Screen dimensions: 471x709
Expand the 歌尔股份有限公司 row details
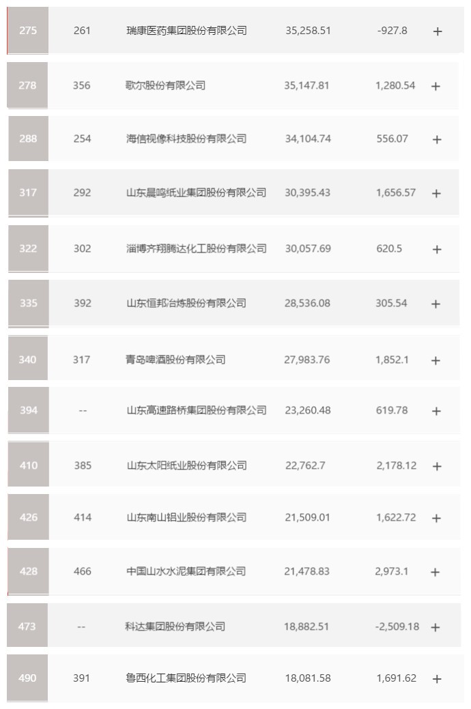436,86
